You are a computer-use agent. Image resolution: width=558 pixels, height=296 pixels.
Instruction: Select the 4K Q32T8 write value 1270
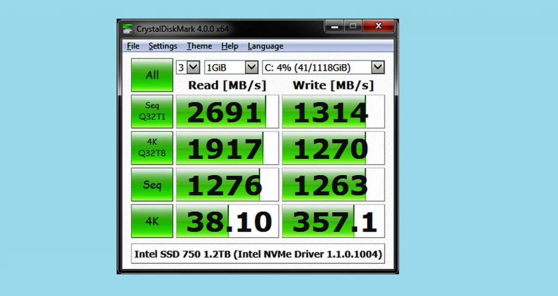[x=333, y=148]
